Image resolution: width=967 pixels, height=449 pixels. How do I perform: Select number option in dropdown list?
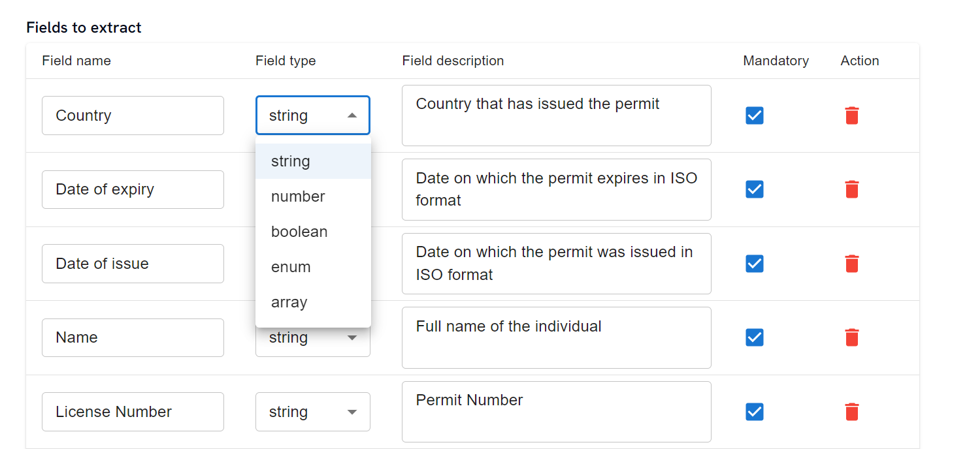pyautogui.click(x=298, y=196)
